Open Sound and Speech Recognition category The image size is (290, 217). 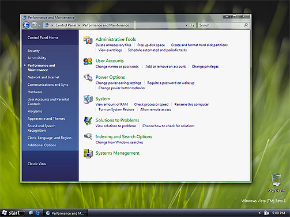[x=42, y=128]
